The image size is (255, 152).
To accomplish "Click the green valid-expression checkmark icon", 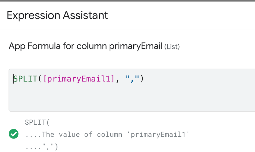I will coord(14,134).
